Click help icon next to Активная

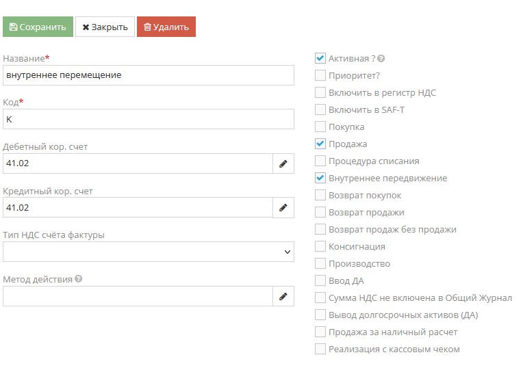click(381, 59)
